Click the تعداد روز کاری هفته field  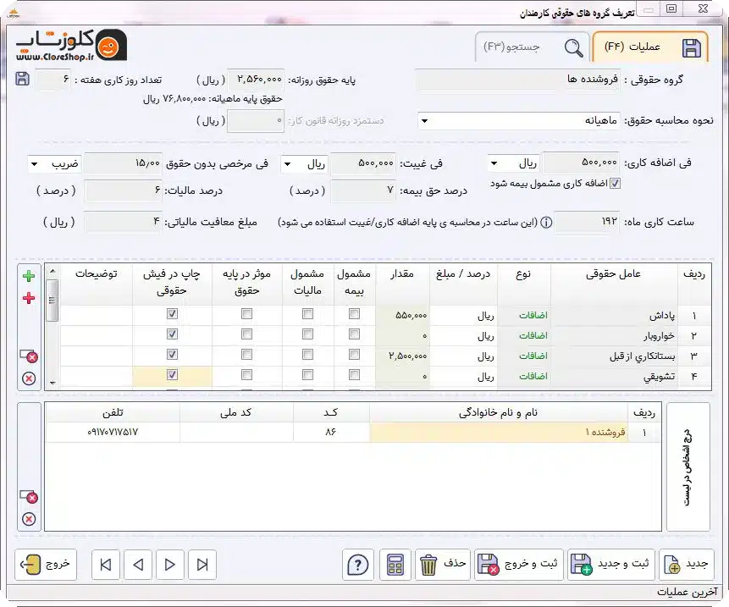(x=53, y=80)
